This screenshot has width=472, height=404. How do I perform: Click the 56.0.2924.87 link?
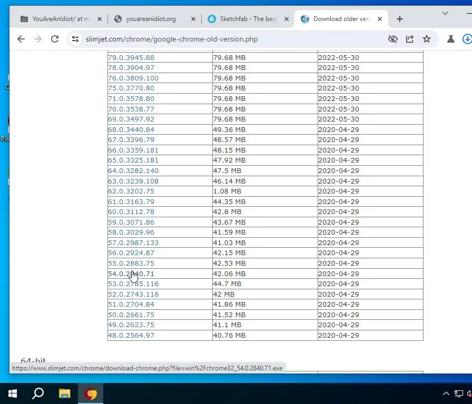click(x=131, y=252)
